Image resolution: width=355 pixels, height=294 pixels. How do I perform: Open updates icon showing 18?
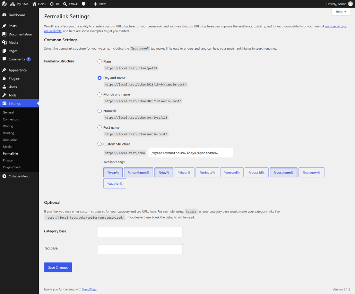52,4
